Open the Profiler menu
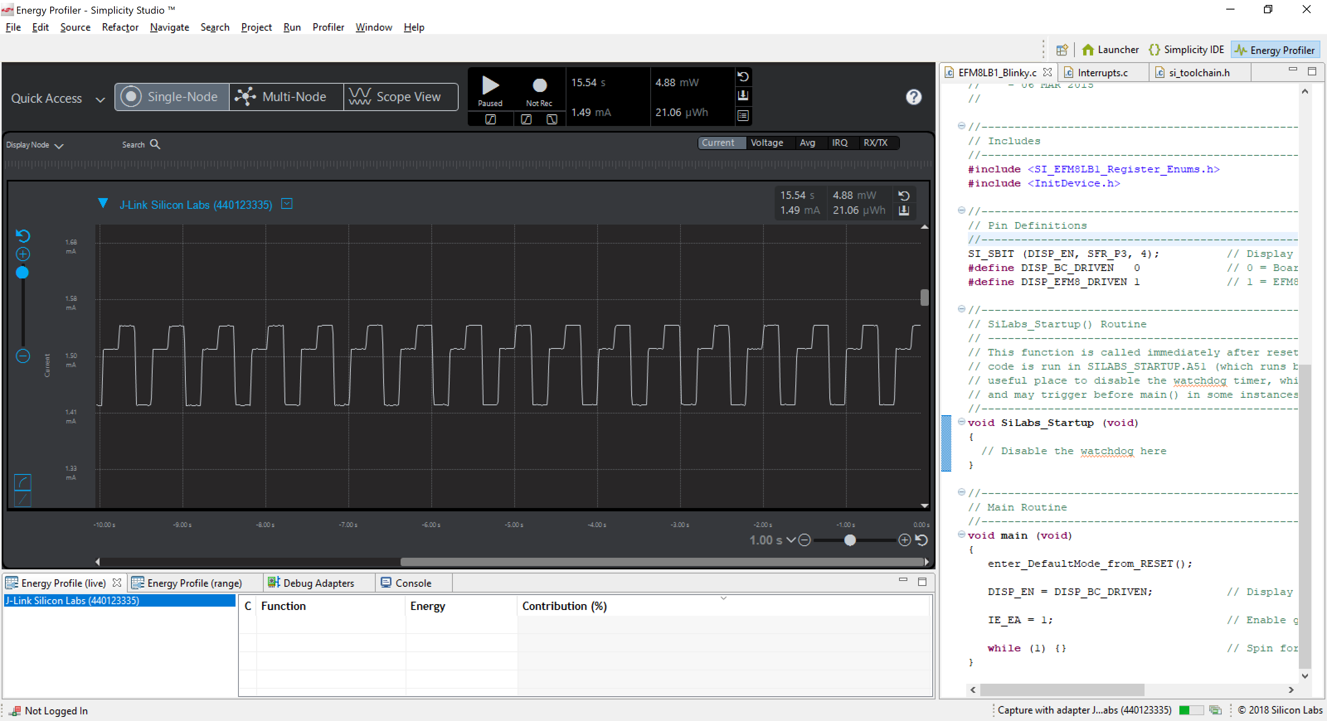Screen dimensions: 1327x721 click(328, 27)
